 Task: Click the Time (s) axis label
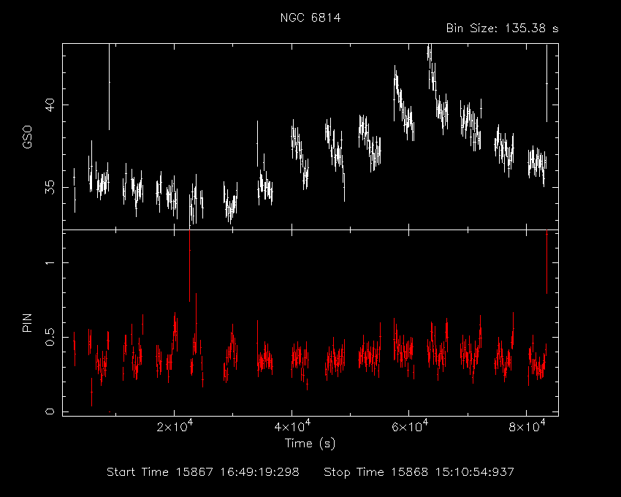(x=310, y=443)
